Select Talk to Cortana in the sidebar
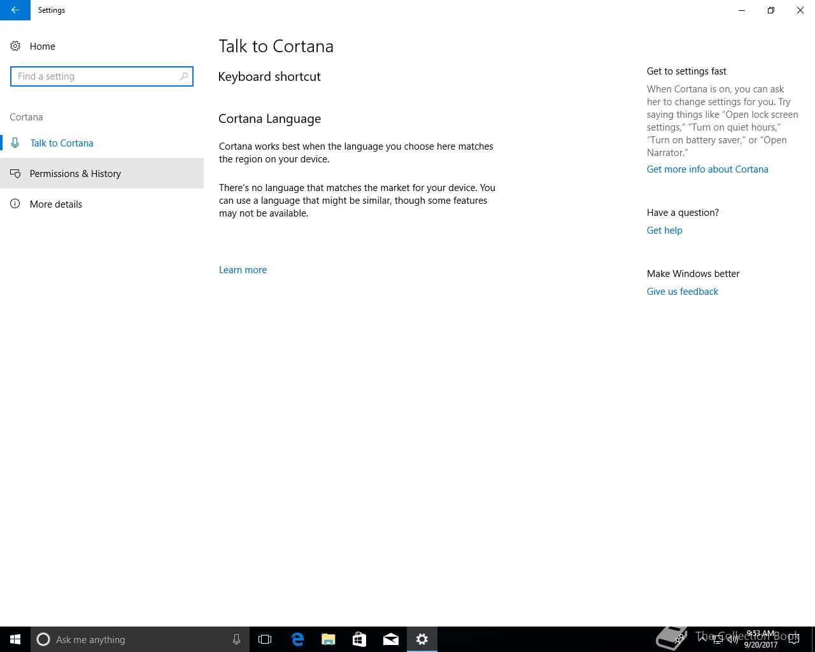The image size is (815, 652). tap(102, 143)
